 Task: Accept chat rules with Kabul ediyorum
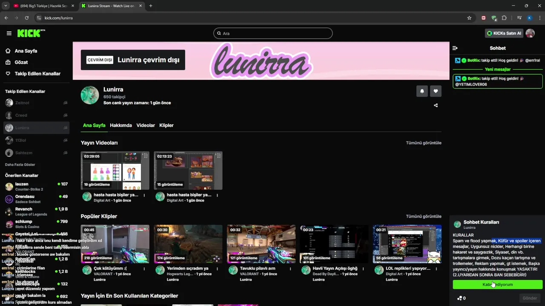click(497, 284)
